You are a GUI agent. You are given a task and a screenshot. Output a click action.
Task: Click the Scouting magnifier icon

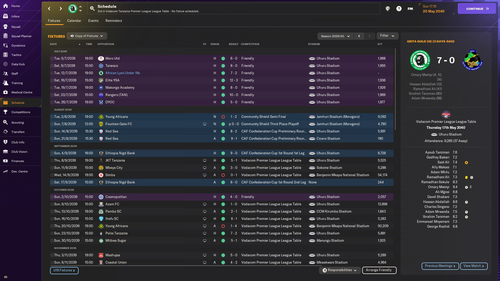(x=5, y=123)
